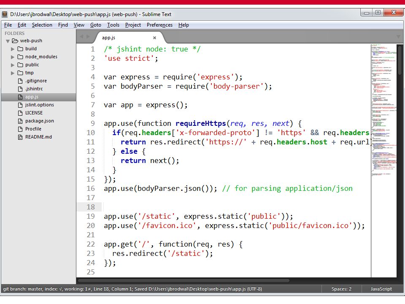Open the View menu
Image resolution: width=405 pixels, height=304 pixels.
pos(79,25)
